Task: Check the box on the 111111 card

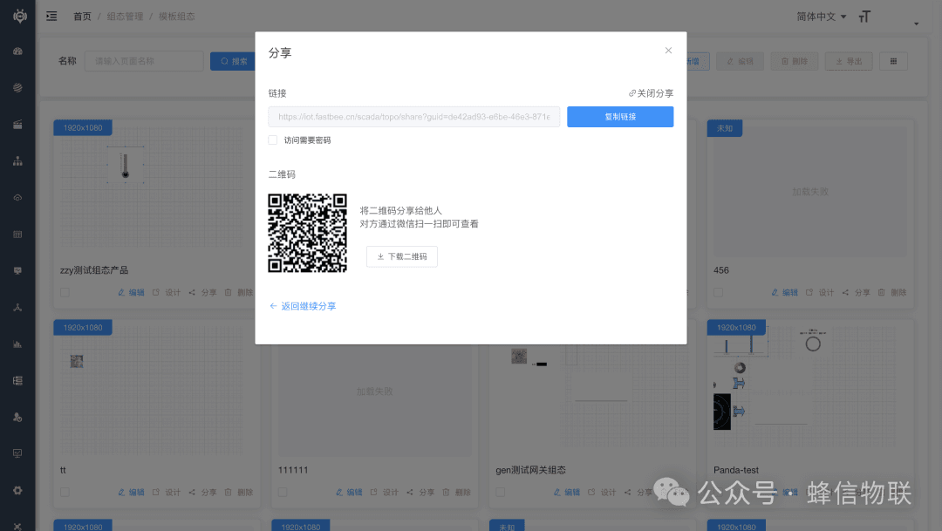Action: point(283,493)
